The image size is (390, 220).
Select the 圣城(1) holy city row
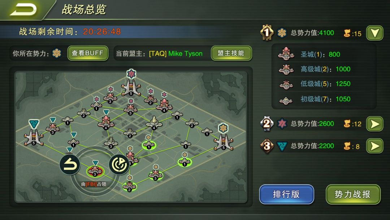coord(323,54)
